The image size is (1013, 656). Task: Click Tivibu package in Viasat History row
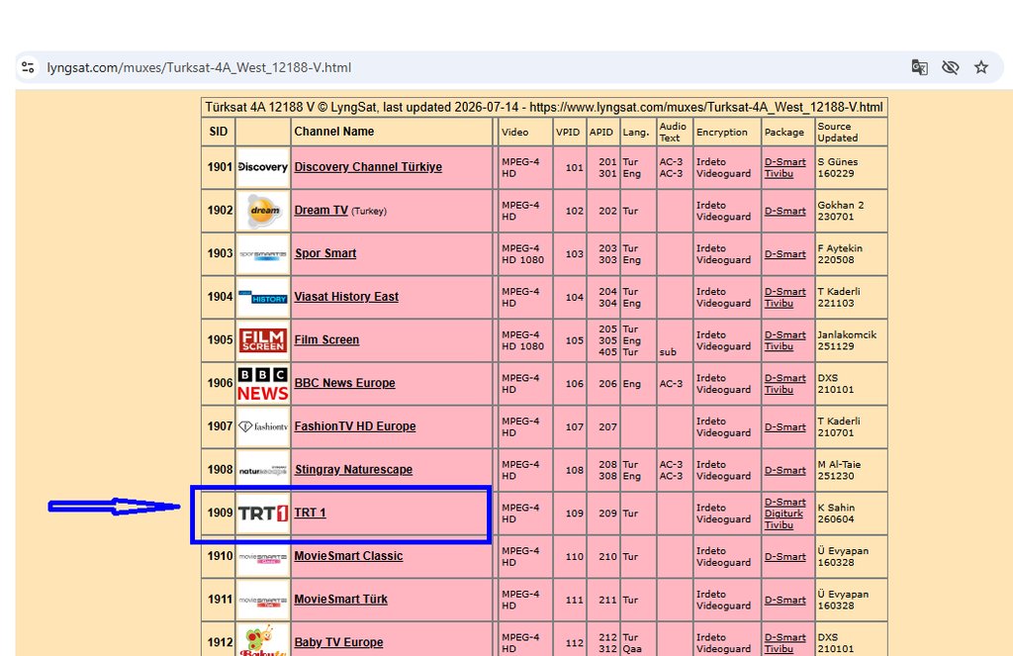point(779,303)
